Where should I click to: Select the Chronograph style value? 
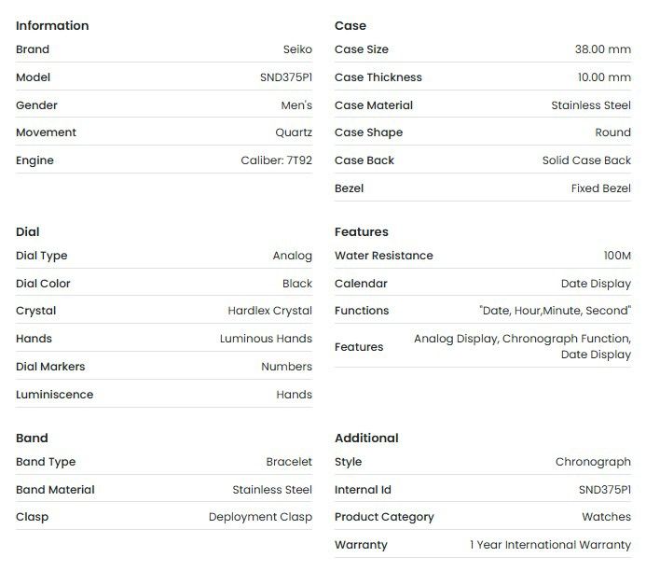(593, 462)
